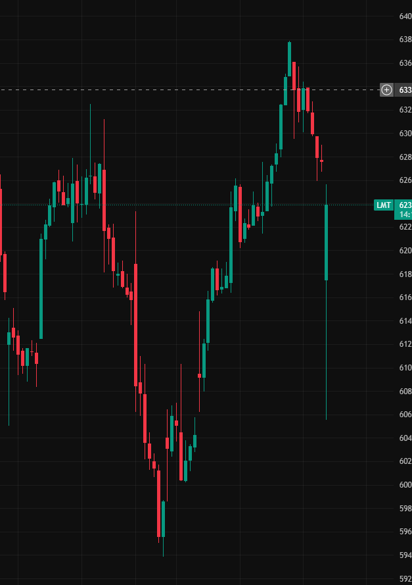Click the 636 price axis label
412x585 pixels.
point(405,63)
